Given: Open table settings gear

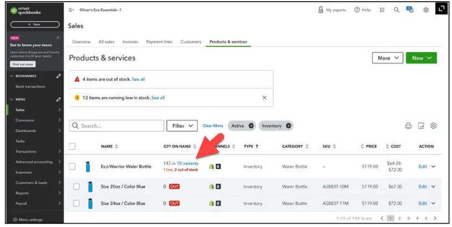Looking at the screenshot, I should (433, 125).
